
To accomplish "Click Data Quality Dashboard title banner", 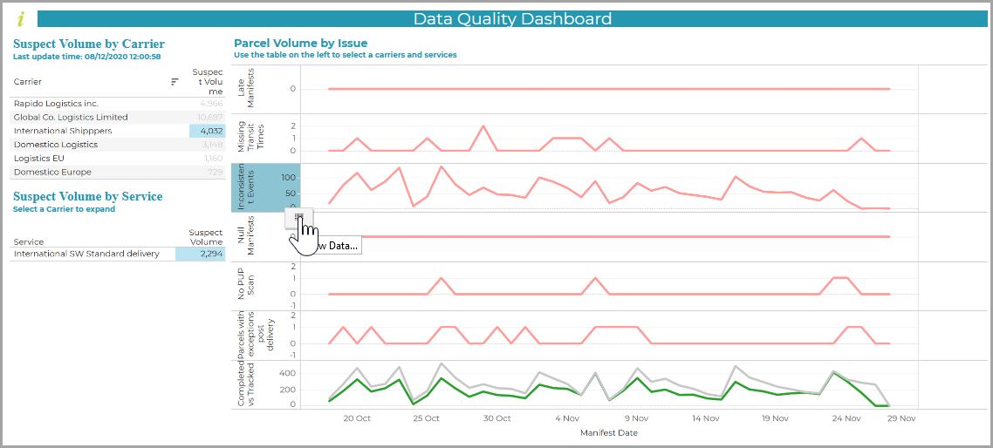I will coord(512,19).
